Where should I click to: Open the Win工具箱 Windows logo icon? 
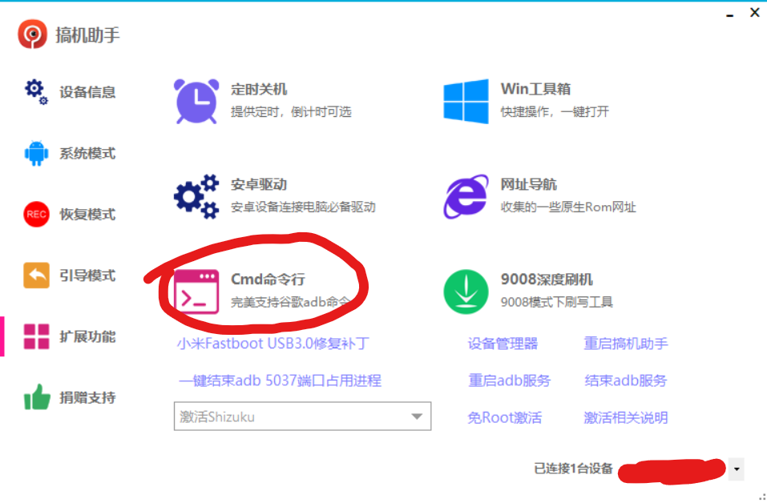[x=466, y=101]
